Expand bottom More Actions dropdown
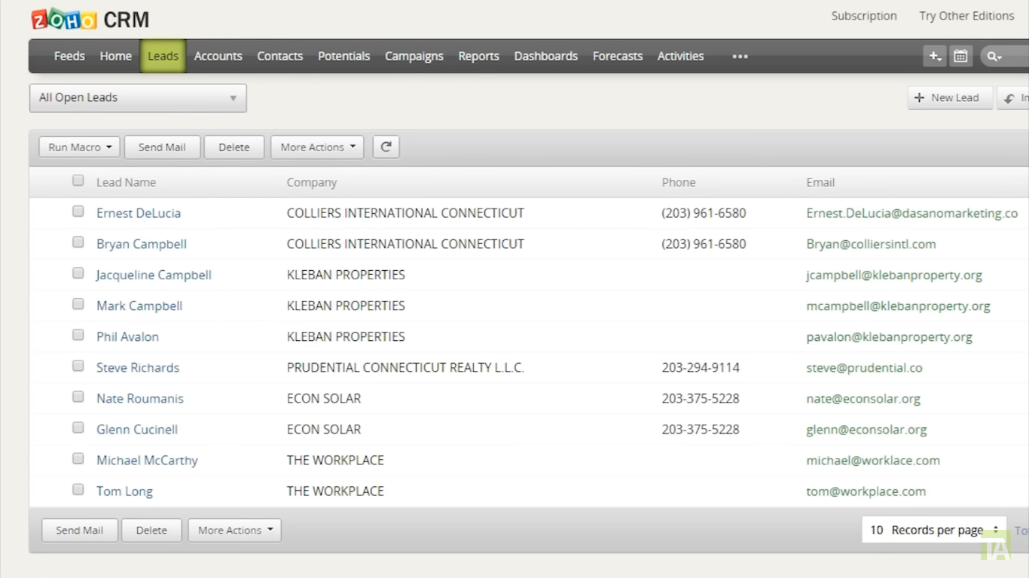 coord(234,531)
